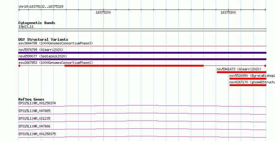
Task: Open EPS15L1|NM_001258375 transcript label
Action: (37, 134)
